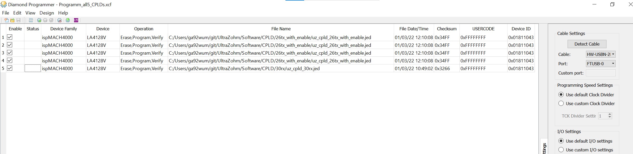Click the Checksum column header
633x154 pixels.
click(x=447, y=29)
